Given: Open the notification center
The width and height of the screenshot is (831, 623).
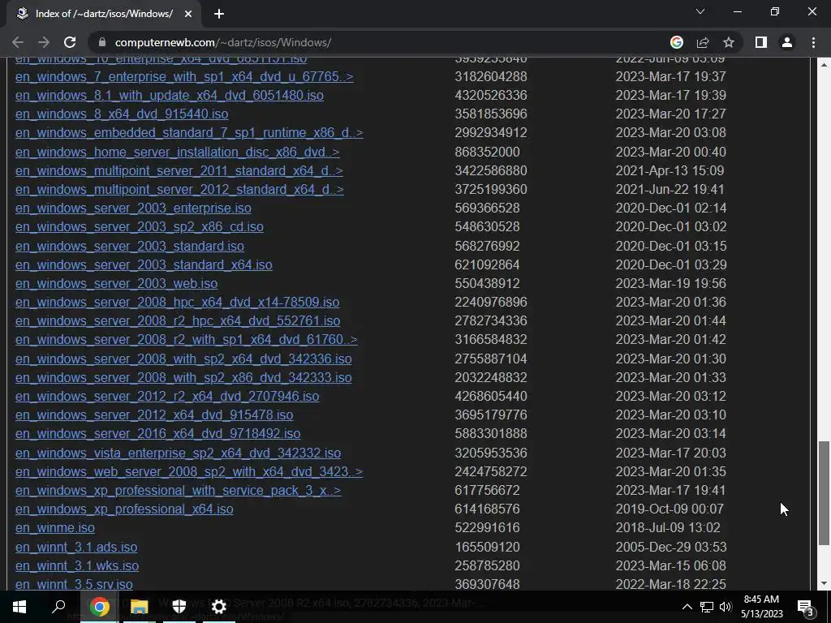Looking at the screenshot, I should [806, 607].
